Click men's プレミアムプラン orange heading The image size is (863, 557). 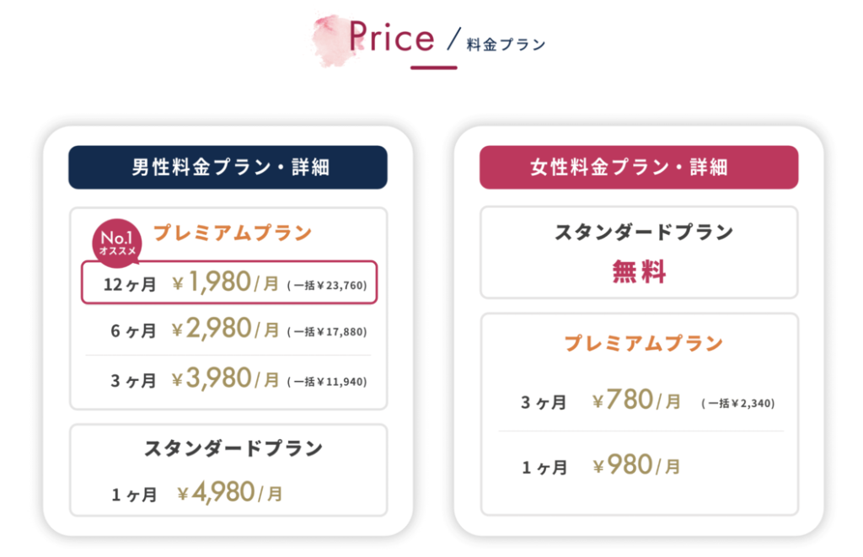[x=233, y=233]
